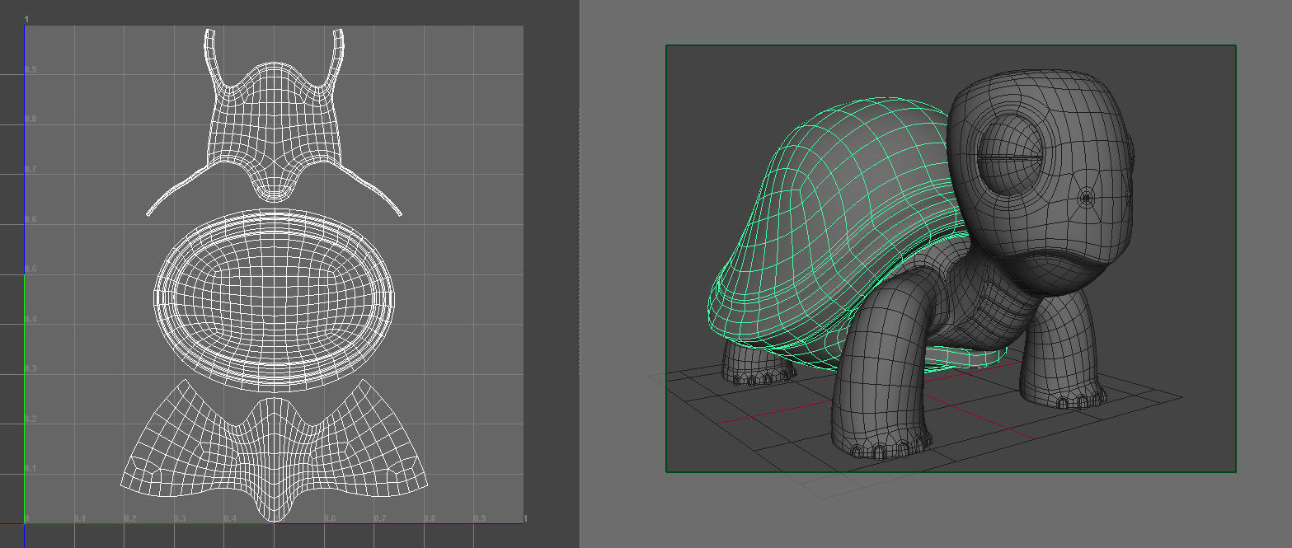Select the turtle's back leg under the shell
The image size is (1292, 548).
click(x=759, y=363)
